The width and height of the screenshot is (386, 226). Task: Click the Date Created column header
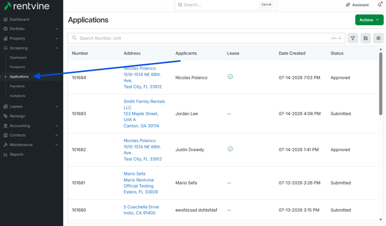pyautogui.click(x=292, y=53)
